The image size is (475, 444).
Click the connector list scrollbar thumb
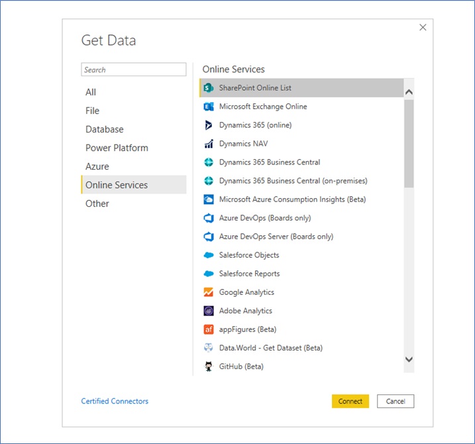409,144
